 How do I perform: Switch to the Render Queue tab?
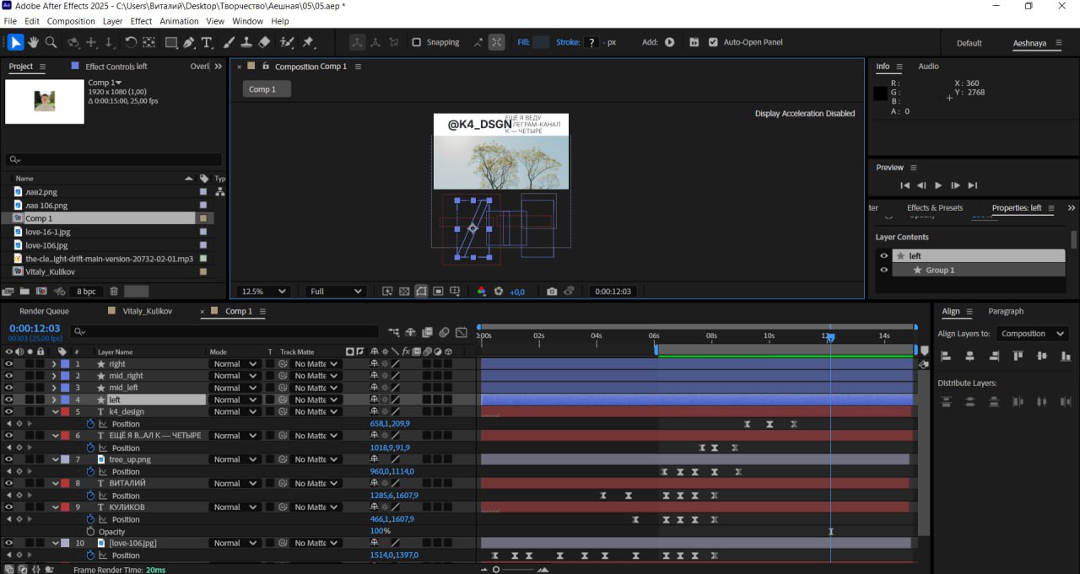pos(44,311)
